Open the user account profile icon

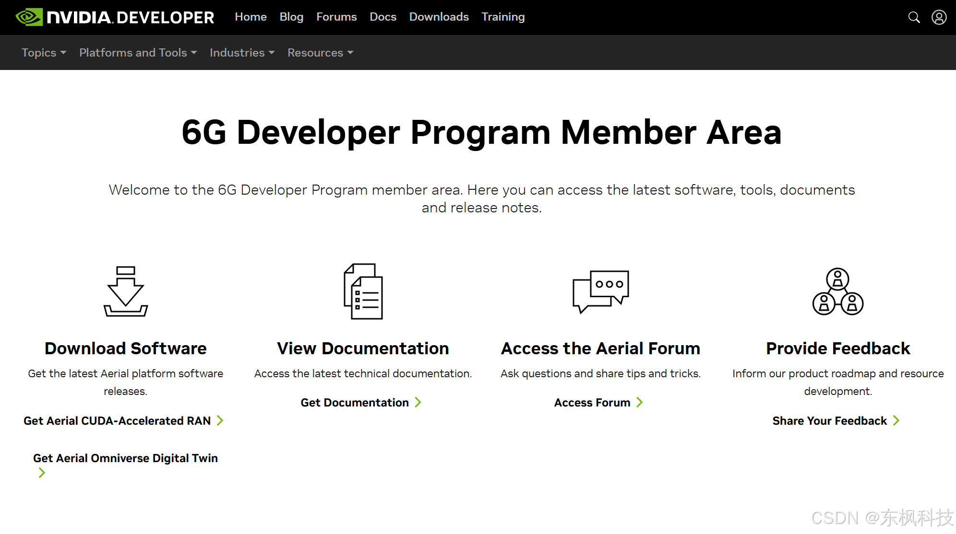[x=939, y=17]
